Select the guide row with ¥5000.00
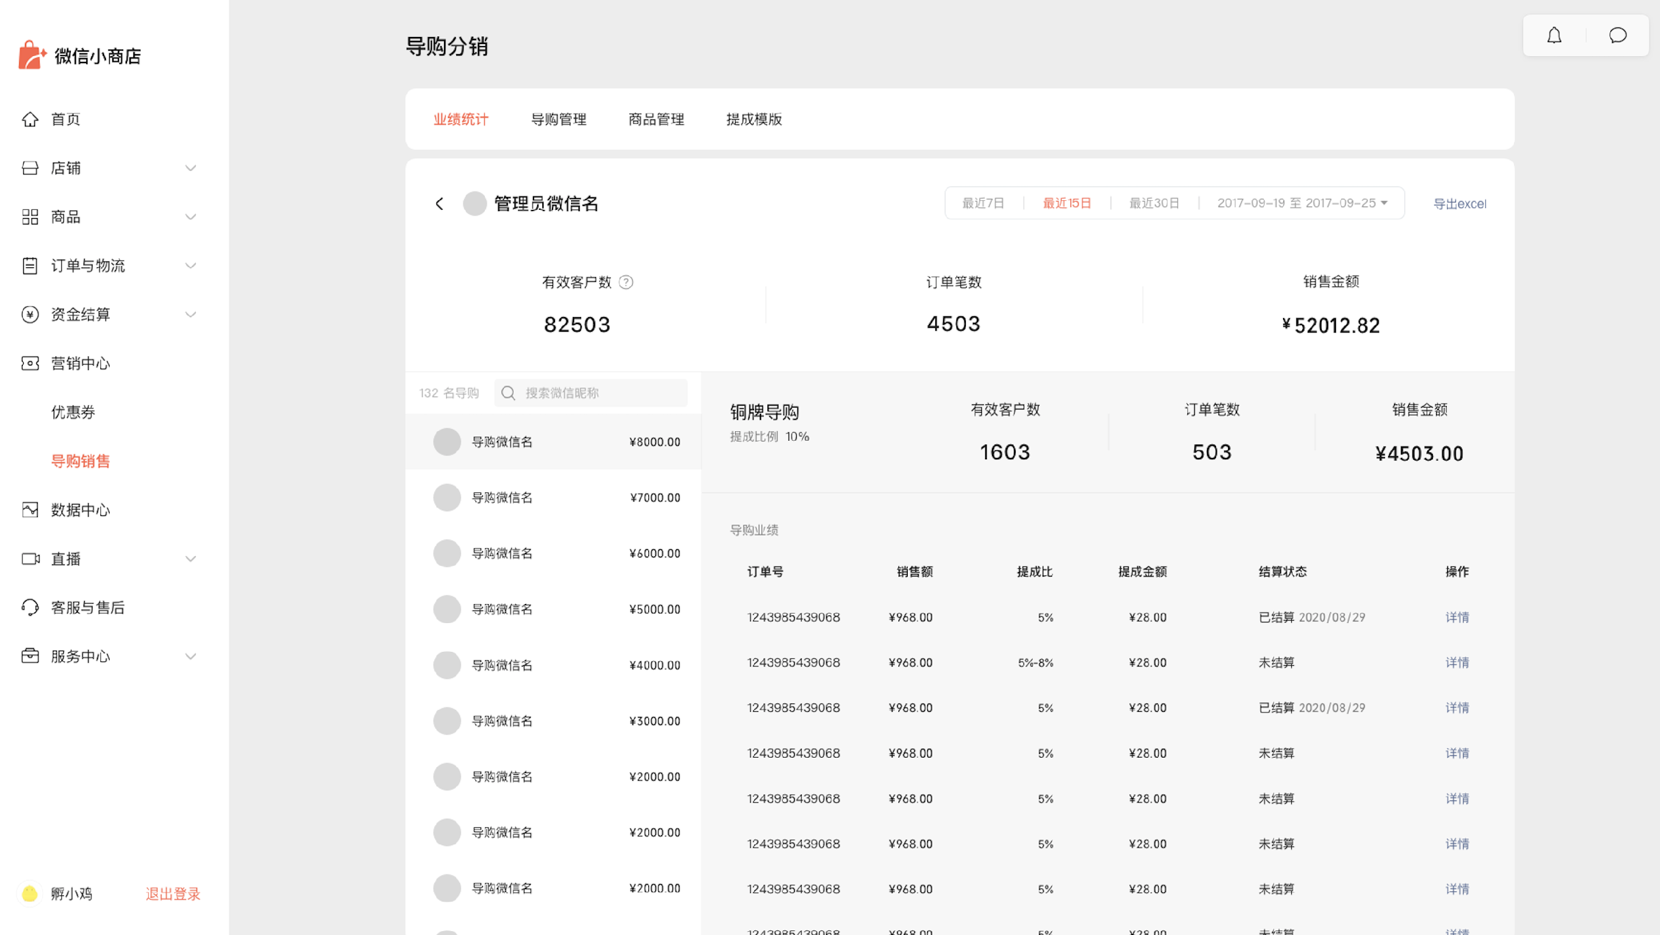Screen dimensions: 1660x935 pyautogui.click(x=554, y=609)
